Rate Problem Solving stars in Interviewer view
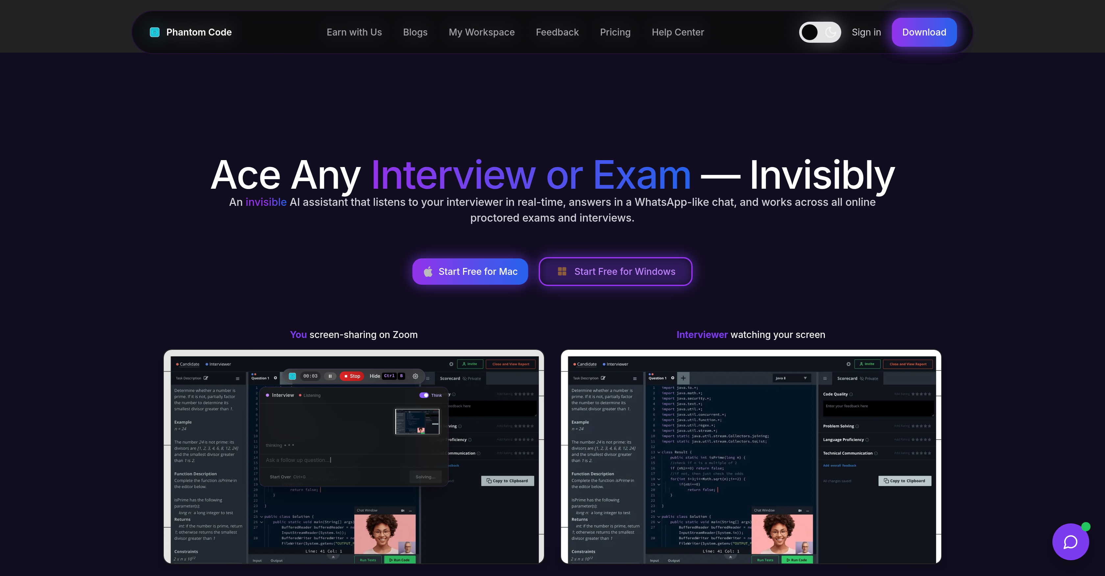1105x576 pixels. (x=921, y=426)
